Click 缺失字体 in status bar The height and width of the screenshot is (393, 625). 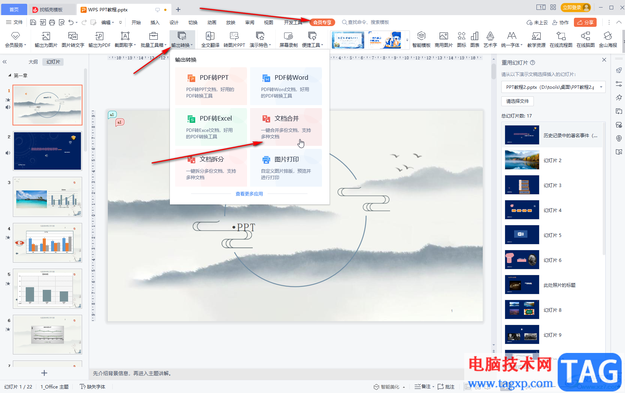(x=92, y=387)
